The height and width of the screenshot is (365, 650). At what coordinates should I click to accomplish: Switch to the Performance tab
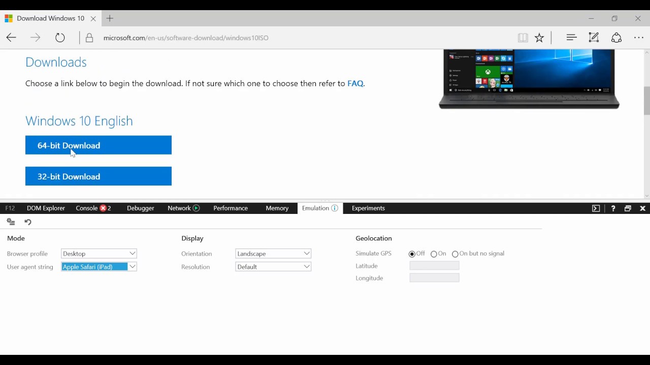point(231,208)
